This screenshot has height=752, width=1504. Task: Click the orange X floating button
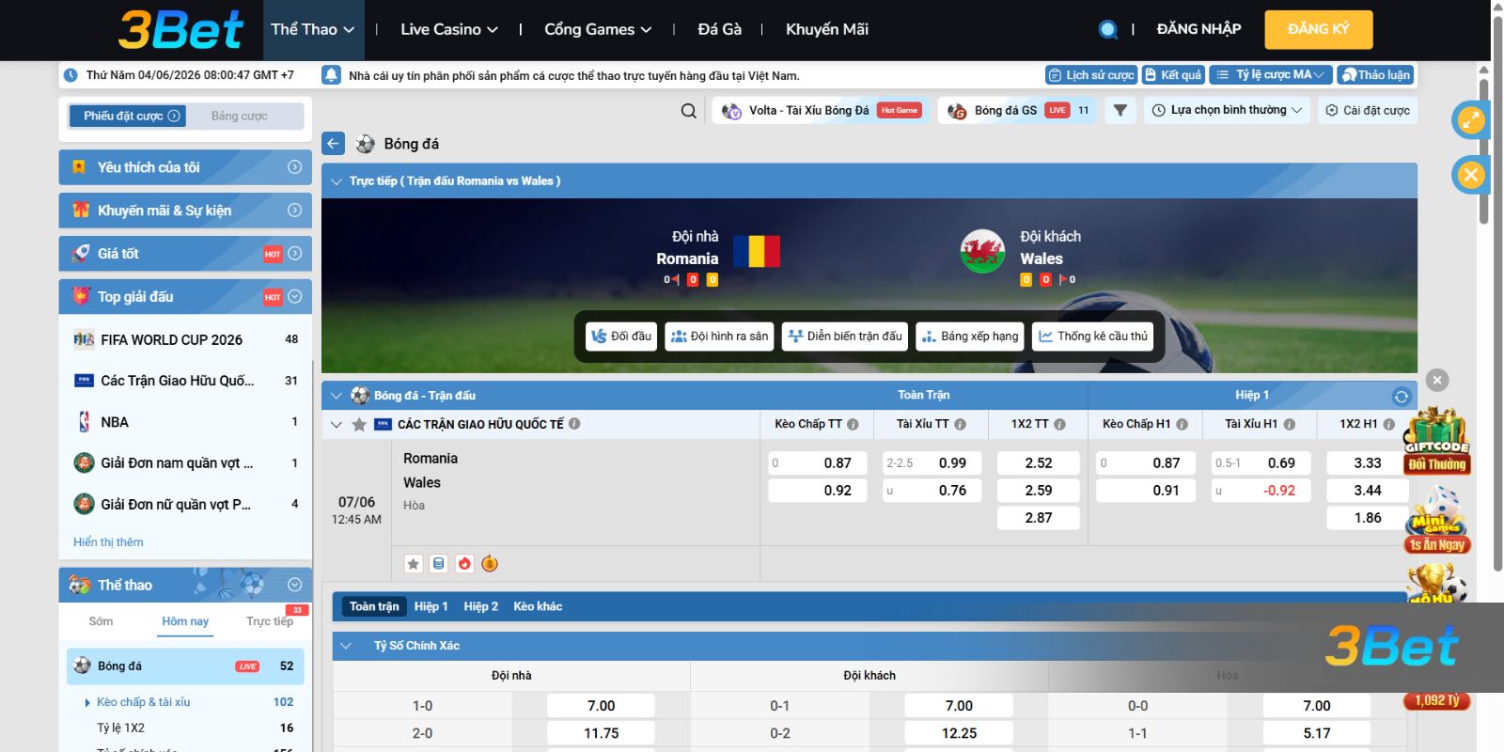(1471, 175)
